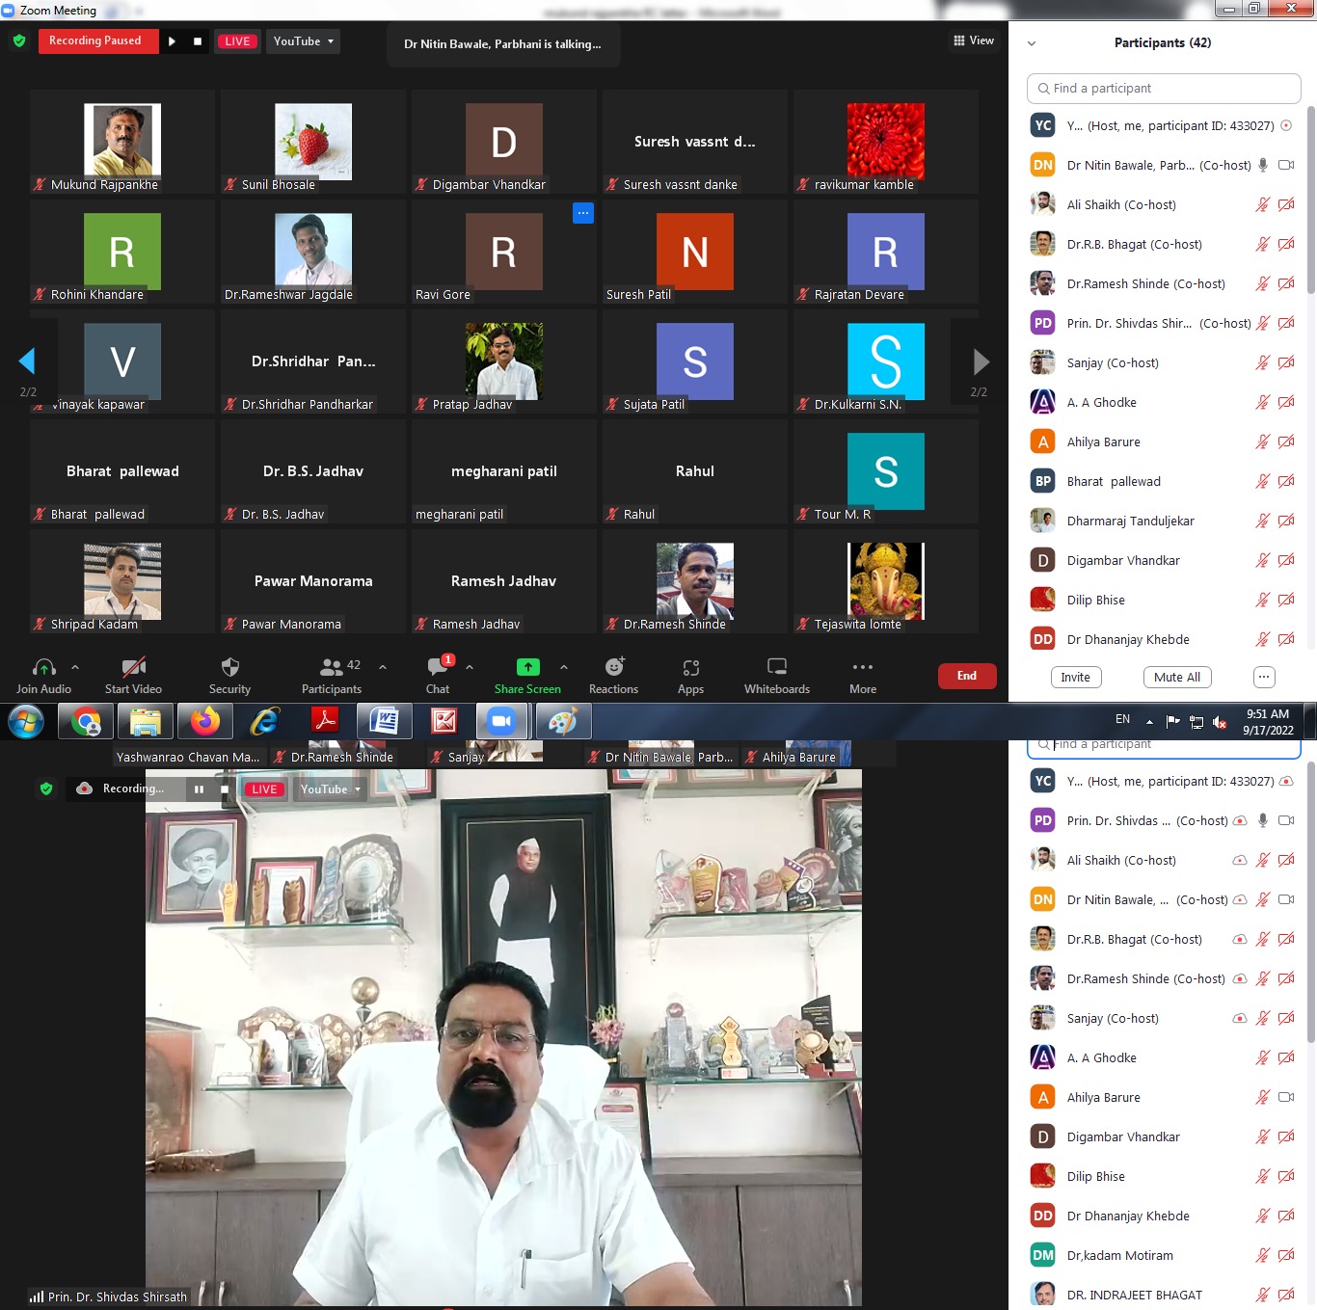Click the Find a participant search field
The image size is (1317, 1310).
1164,88
